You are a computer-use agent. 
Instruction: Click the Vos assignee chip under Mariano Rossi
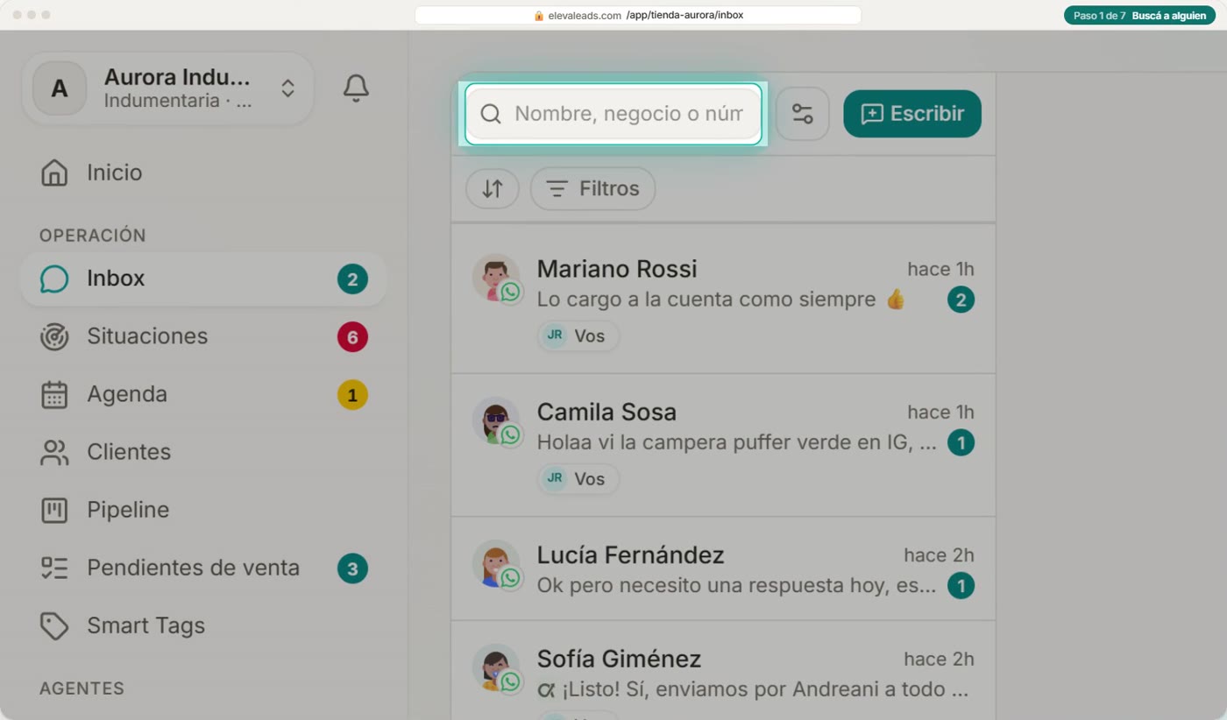[578, 335]
